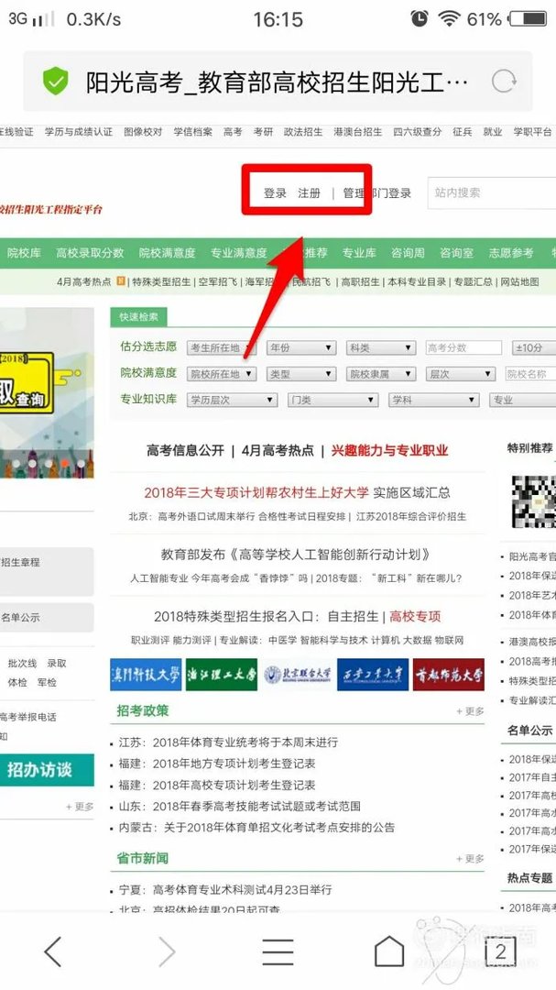Click 网站地图 sub-nav link
Viewport: 556px width, 990px height.
click(x=520, y=282)
